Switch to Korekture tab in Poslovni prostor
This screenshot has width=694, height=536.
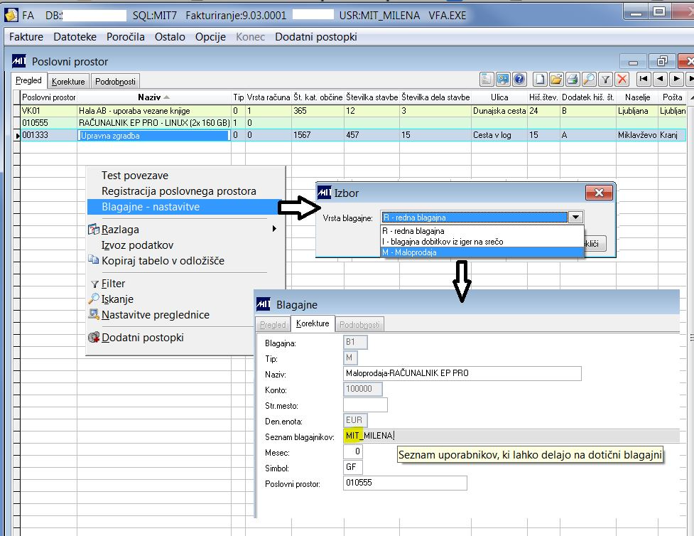68,81
